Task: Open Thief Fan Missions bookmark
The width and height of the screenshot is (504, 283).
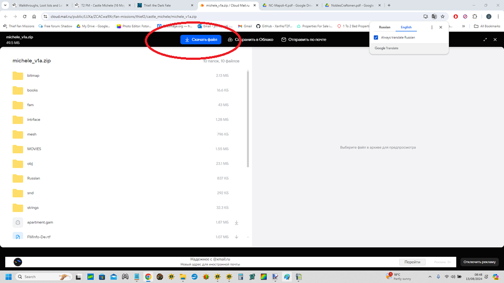Action: point(19,26)
